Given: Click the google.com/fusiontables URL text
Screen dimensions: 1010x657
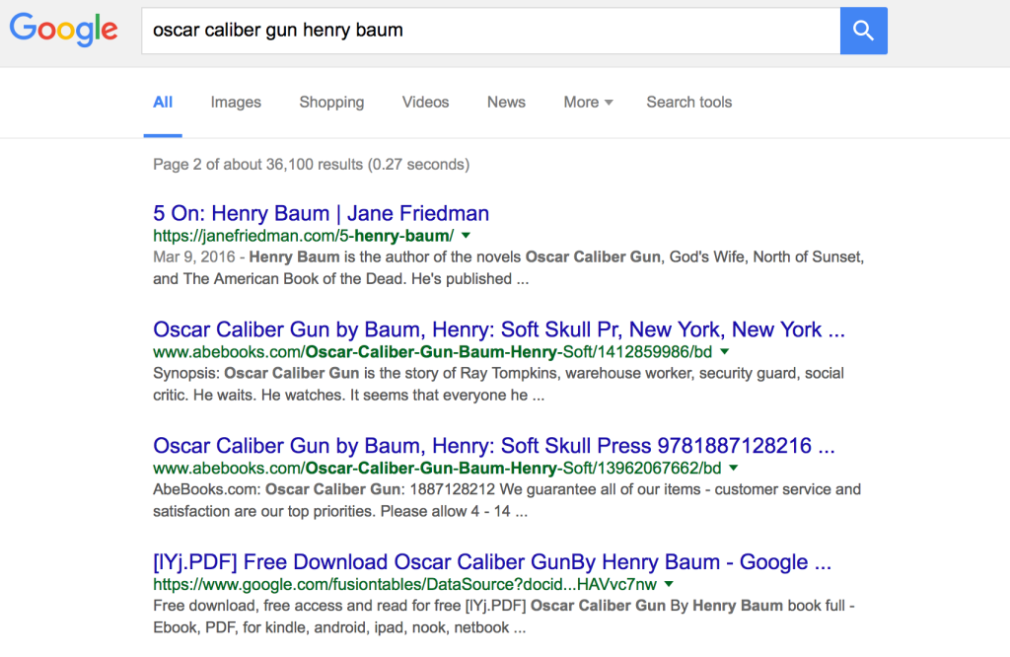Looking at the screenshot, I should [x=404, y=584].
